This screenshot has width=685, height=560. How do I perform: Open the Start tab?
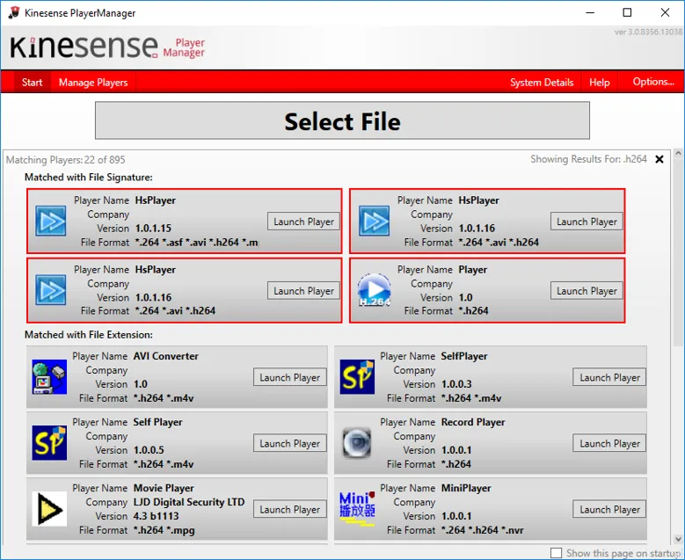(x=33, y=82)
